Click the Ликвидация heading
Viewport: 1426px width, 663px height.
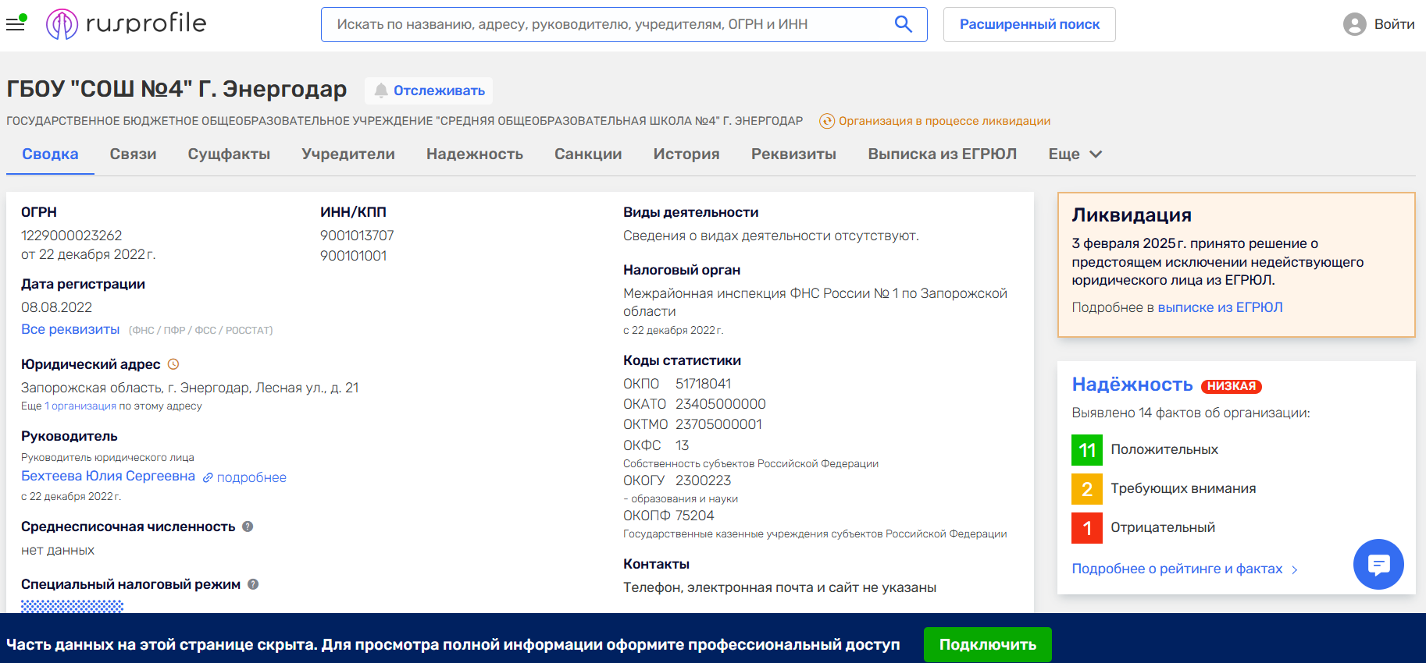click(1132, 215)
